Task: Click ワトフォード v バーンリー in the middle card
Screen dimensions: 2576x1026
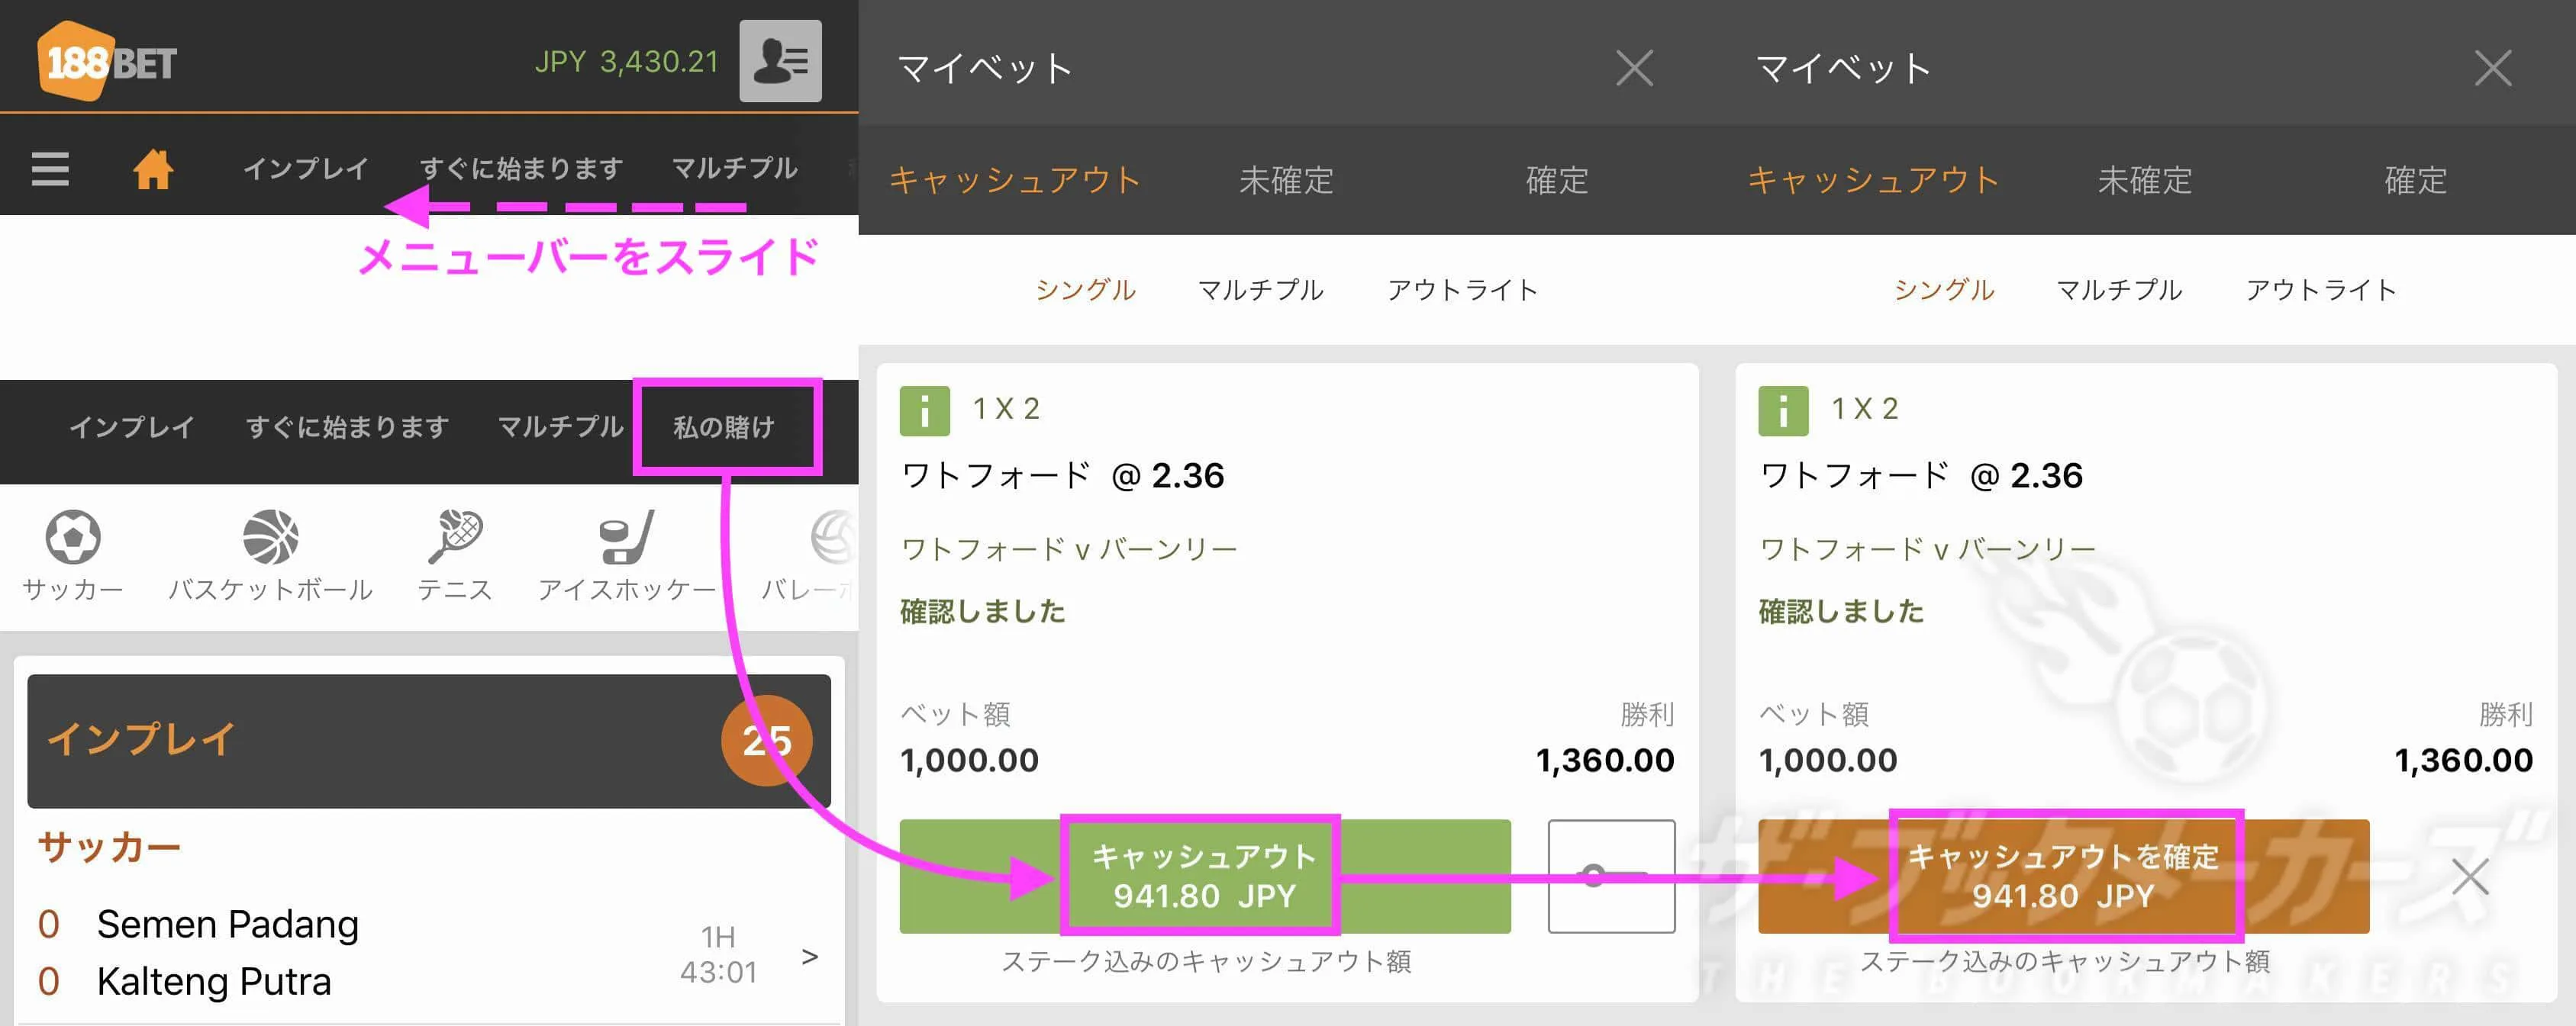Action: 1069,548
